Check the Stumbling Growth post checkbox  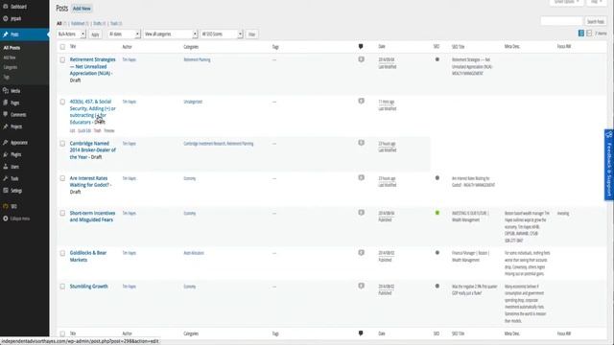(62, 287)
